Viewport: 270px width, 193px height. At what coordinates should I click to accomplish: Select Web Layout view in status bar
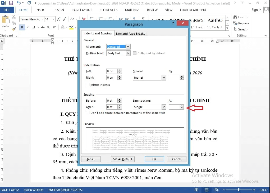[x=216, y=190]
